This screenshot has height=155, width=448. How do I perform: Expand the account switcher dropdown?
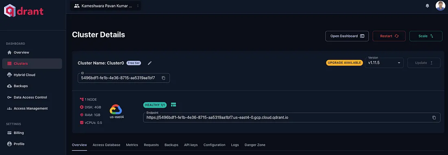[105, 6]
